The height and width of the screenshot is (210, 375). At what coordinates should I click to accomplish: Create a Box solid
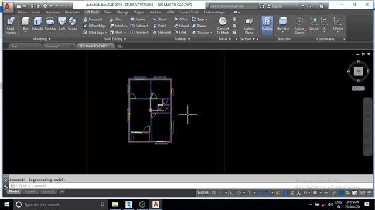pos(26,24)
